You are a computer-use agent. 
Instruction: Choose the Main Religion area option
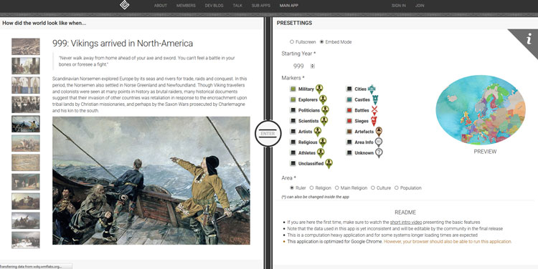pyautogui.click(x=337, y=187)
